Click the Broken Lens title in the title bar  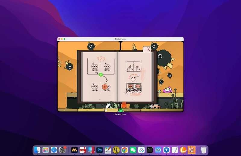[120, 39]
